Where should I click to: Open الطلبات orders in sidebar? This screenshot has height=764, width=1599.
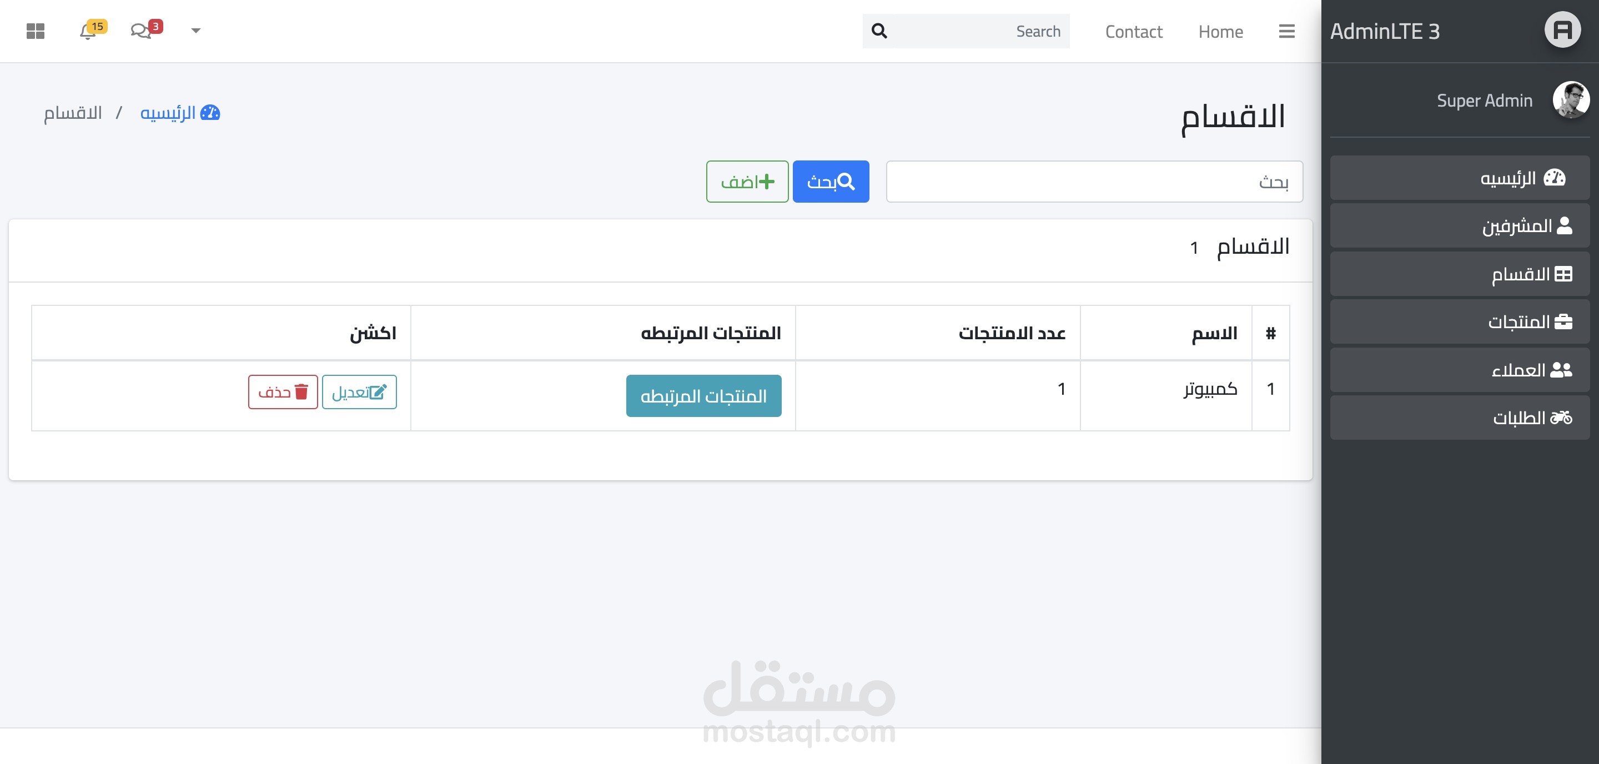(x=1459, y=418)
